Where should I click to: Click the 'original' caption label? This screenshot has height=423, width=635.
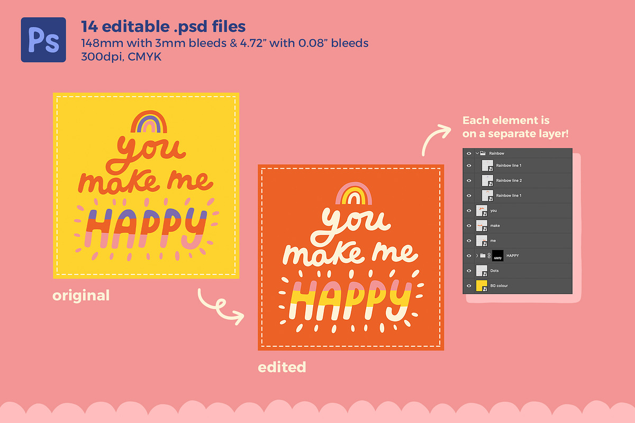[81, 296]
